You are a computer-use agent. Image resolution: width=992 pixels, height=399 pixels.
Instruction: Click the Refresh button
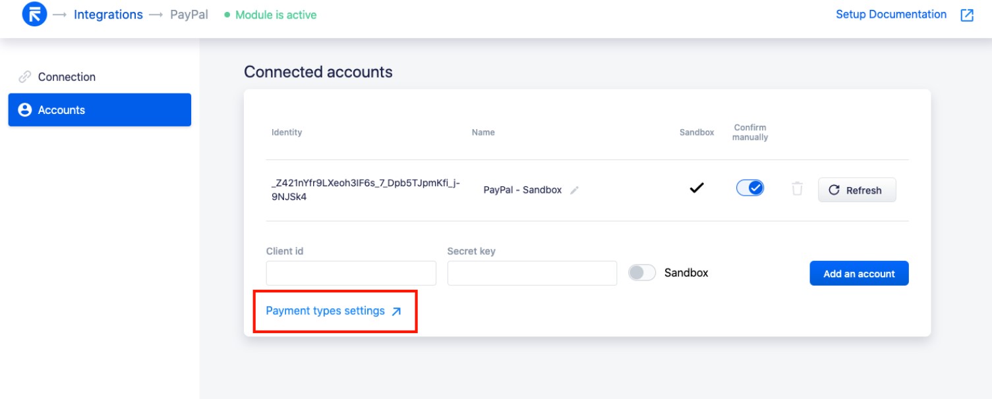click(x=857, y=190)
